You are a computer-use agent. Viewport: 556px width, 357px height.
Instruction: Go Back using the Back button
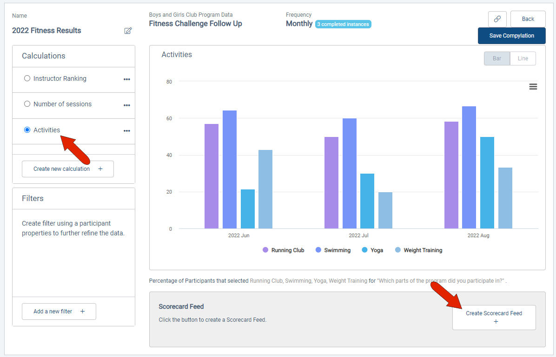click(x=528, y=19)
